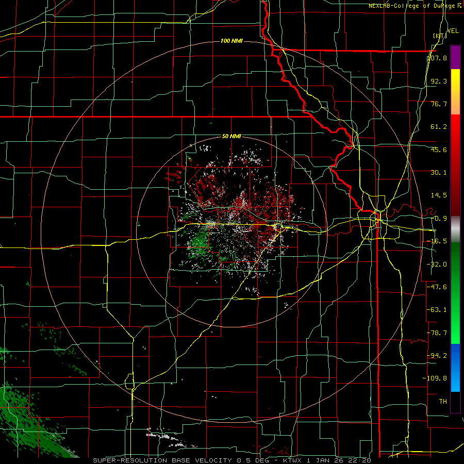
Task: Click the TH label on the legend
Action: (443, 401)
